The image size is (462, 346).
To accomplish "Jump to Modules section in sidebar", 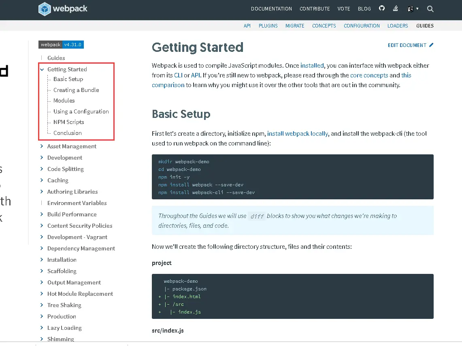I will click(64, 100).
